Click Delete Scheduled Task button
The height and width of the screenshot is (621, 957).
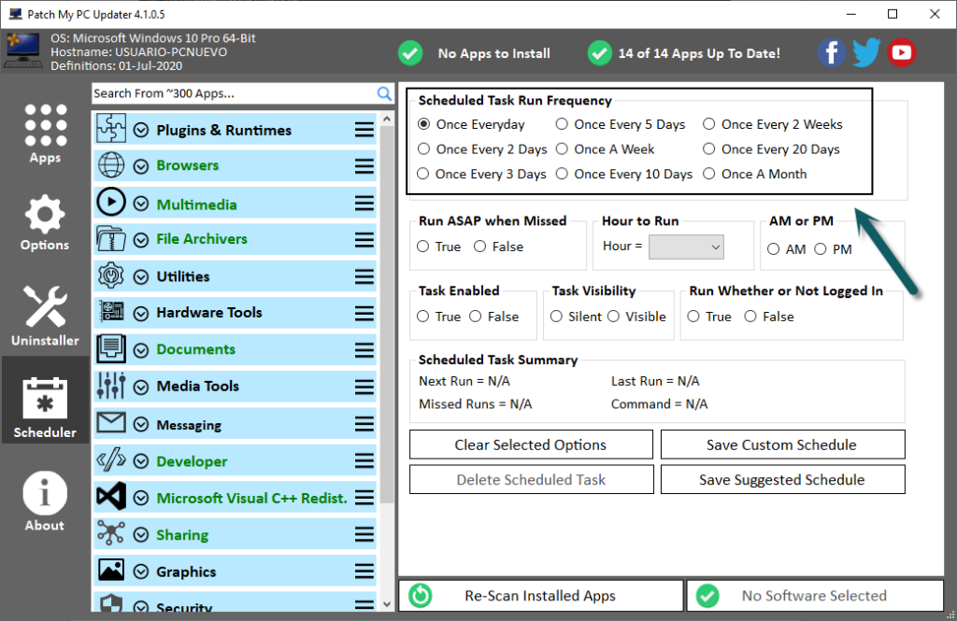point(531,479)
